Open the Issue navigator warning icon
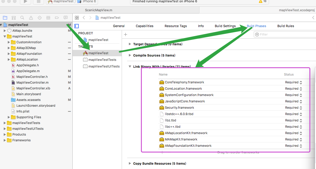The image size is (316, 169). coord(31,18)
